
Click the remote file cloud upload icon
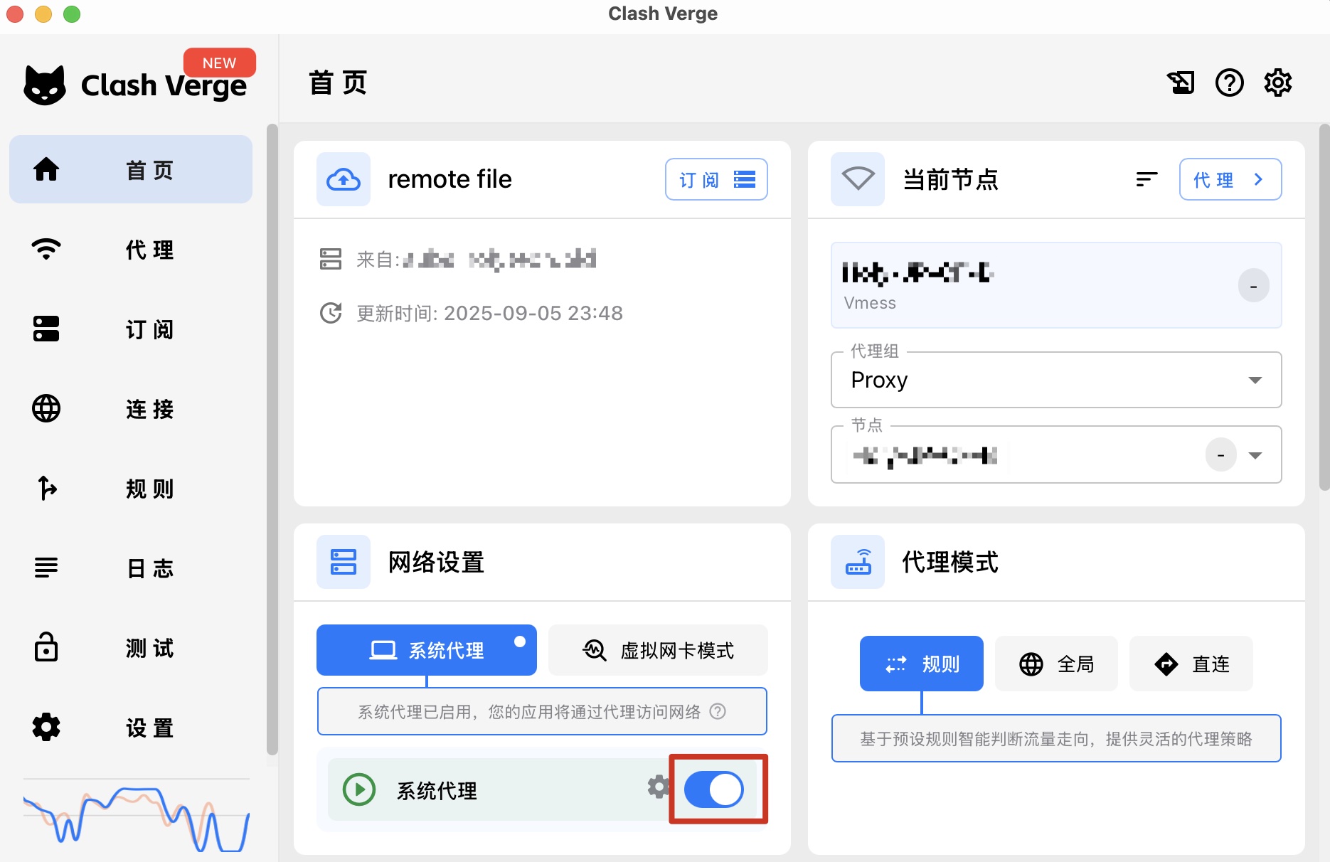(343, 180)
